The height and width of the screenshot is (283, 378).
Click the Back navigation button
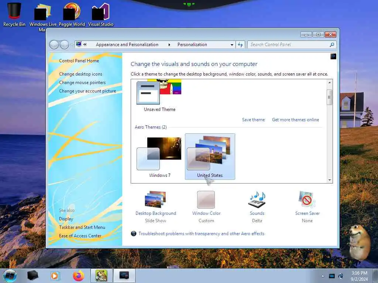click(x=54, y=45)
